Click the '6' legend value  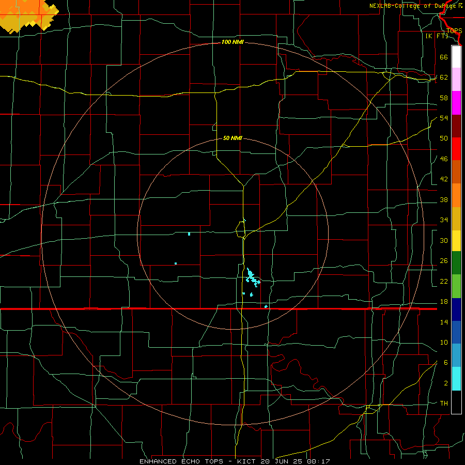[445, 363]
